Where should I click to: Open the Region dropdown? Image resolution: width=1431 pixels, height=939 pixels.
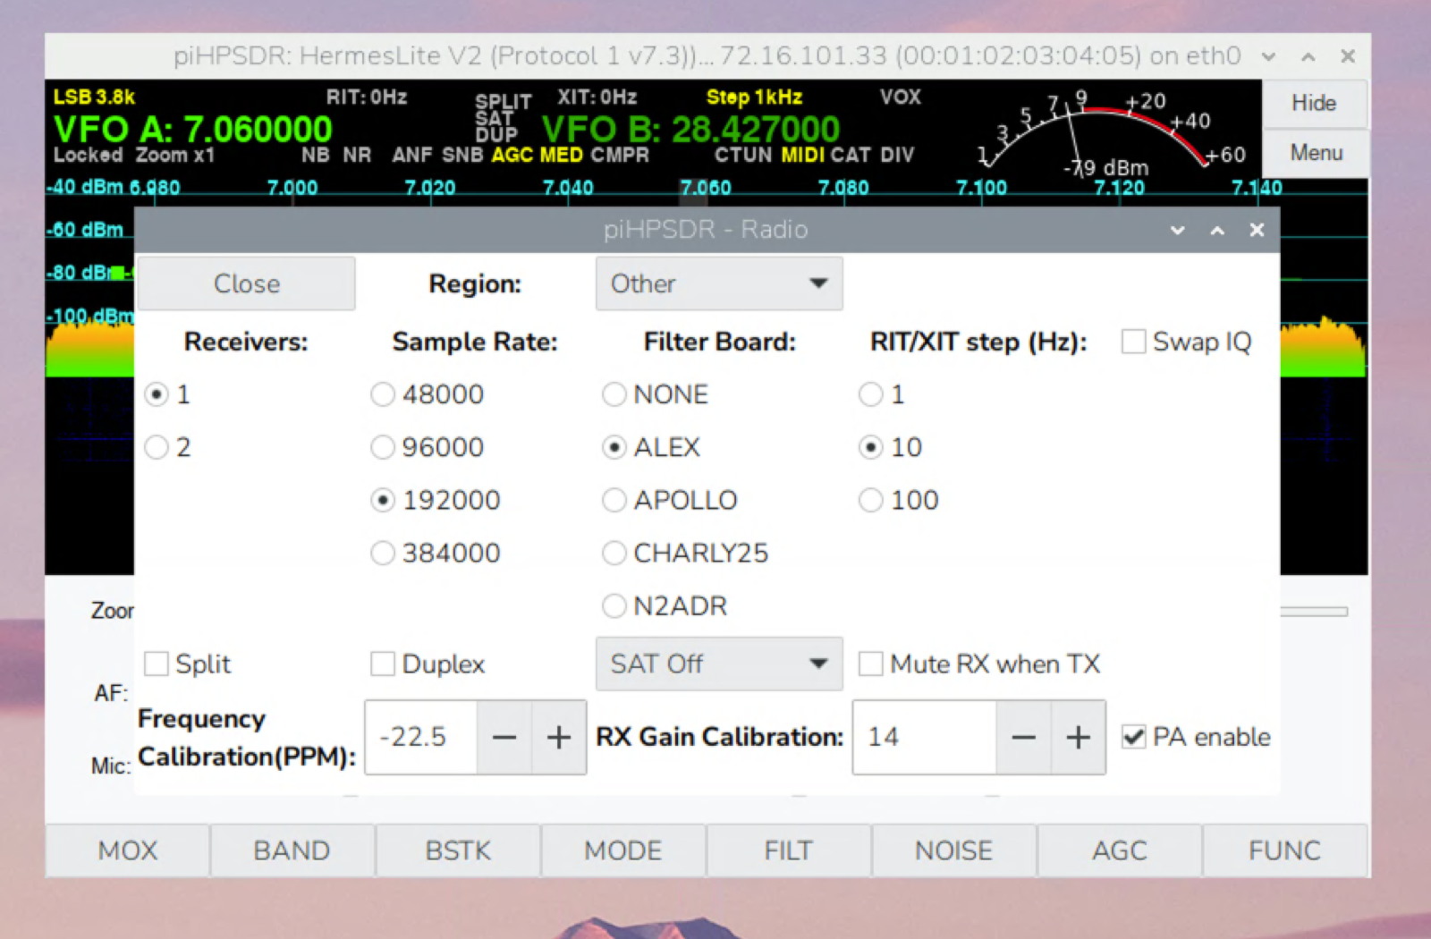pyautogui.click(x=719, y=284)
